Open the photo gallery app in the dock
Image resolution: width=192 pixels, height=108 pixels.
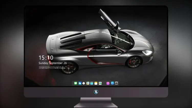click(x=100, y=83)
